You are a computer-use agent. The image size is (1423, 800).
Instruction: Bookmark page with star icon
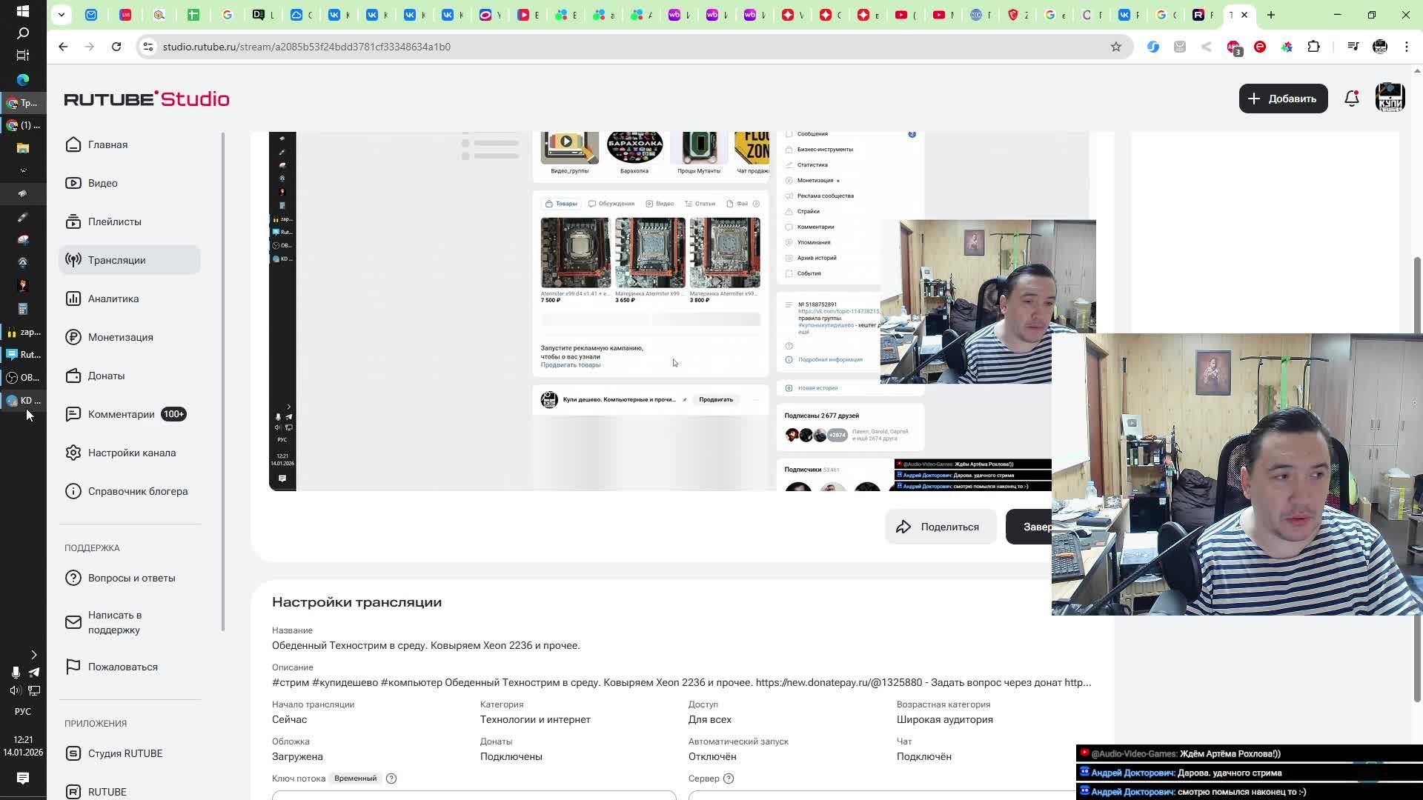click(1115, 47)
